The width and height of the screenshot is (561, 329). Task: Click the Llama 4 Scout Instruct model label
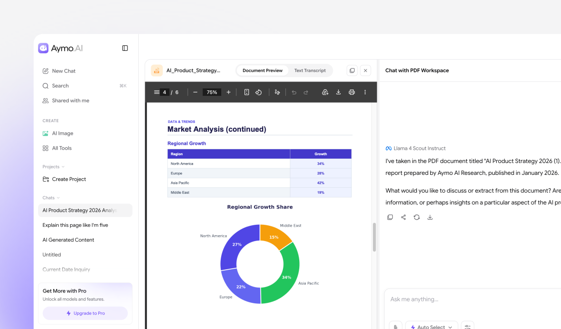tap(419, 148)
